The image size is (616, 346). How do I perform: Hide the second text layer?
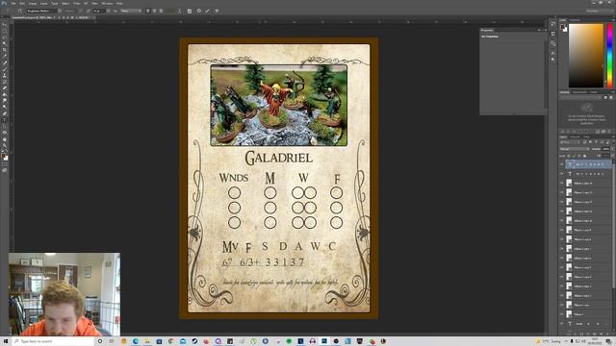tap(561, 173)
